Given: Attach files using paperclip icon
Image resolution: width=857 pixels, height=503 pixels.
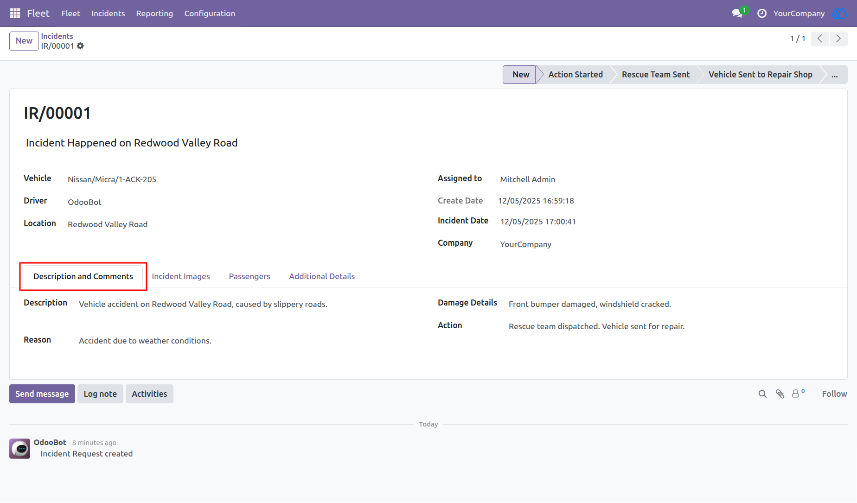Looking at the screenshot, I should 780,394.
